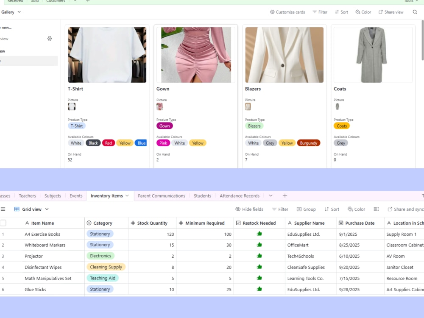Click the view settings gear icon

tap(50, 39)
